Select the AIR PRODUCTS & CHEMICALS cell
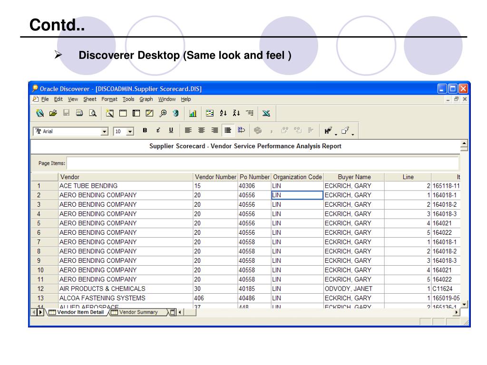487x365 pixels. click(x=126, y=288)
